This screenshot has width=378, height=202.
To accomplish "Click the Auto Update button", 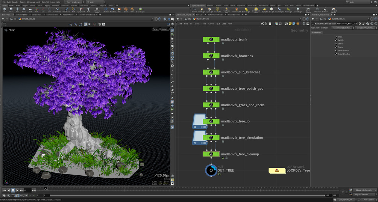I will point(368,199).
